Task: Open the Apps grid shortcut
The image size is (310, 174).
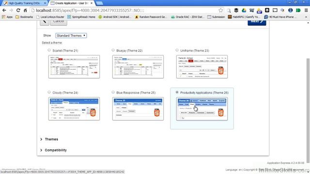Action: pyautogui.click(x=7, y=17)
